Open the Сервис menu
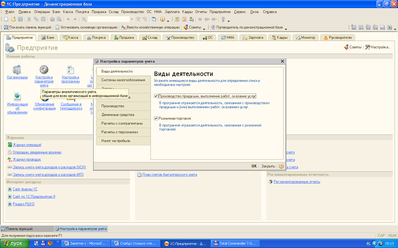The height and width of the screenshot is (248, 398). (240, 12)
